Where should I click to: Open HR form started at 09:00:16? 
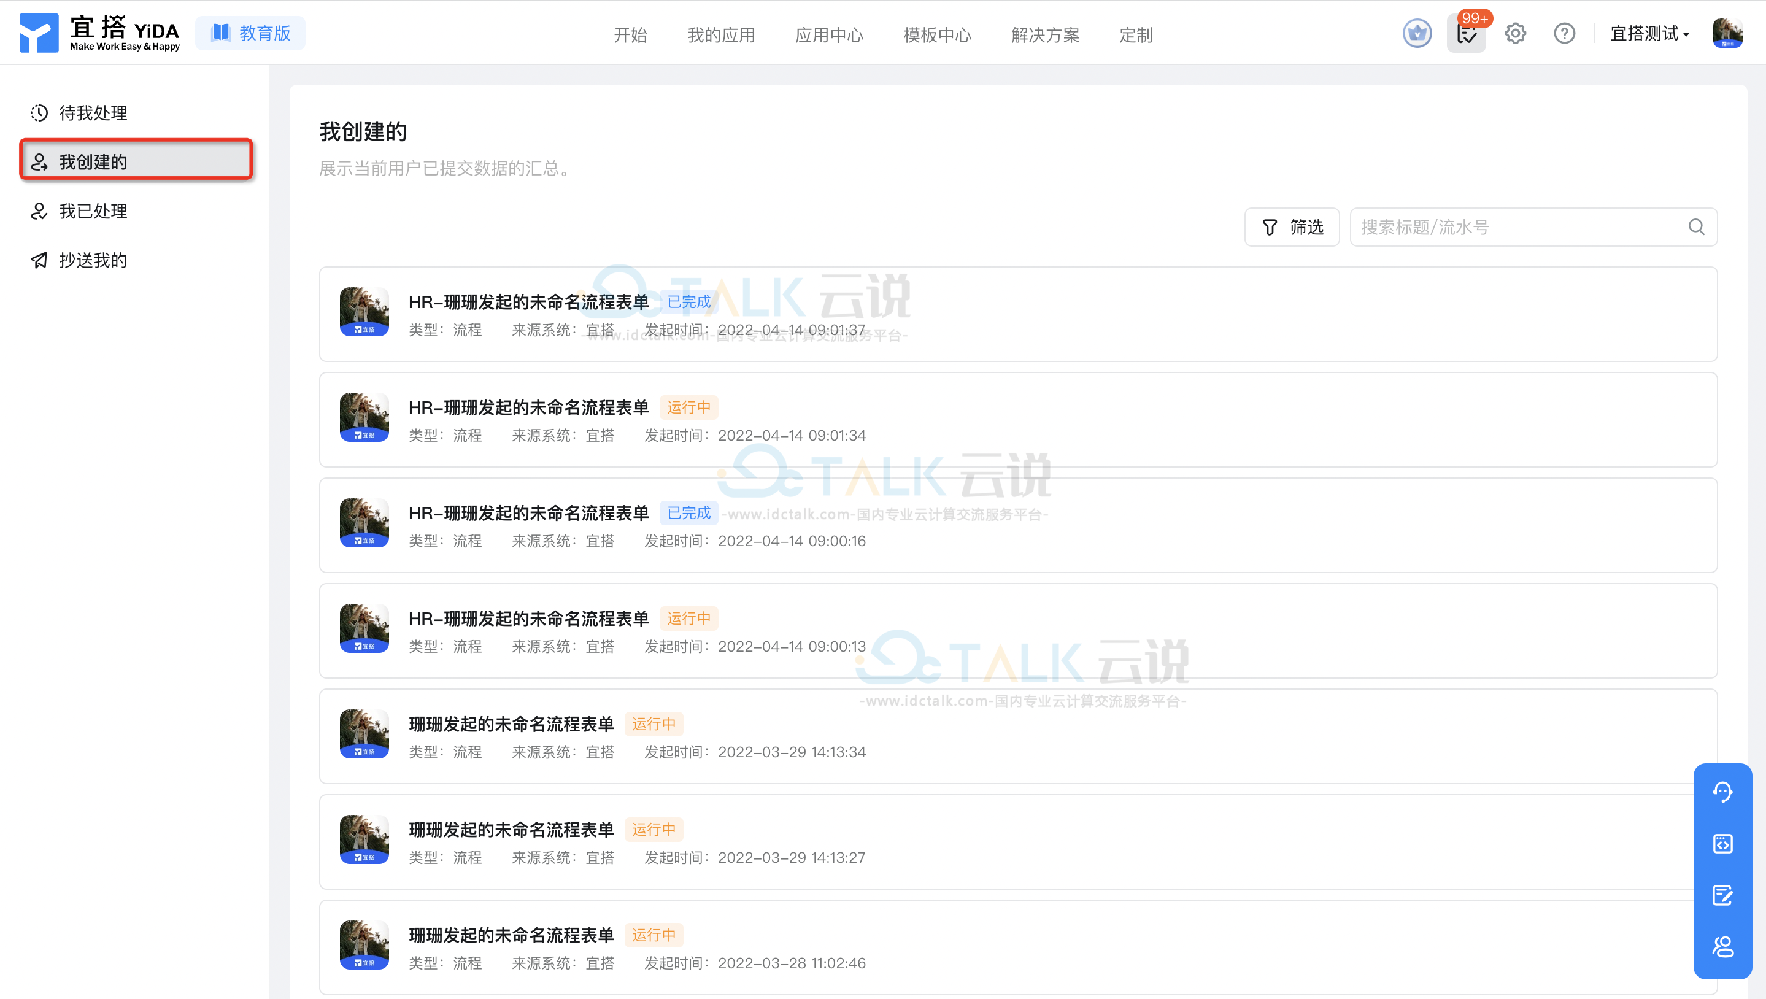coord(1018,525)
